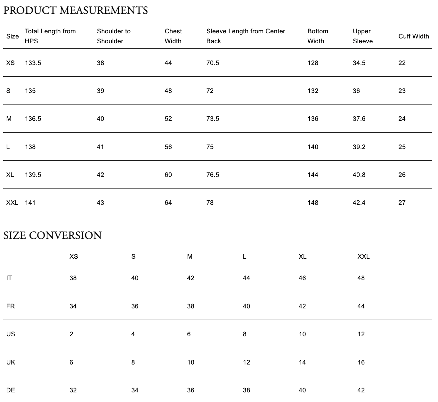This screenshot has width=438, height=402.
Task: Select the Chest Width column header
Action: click(173, 36)
